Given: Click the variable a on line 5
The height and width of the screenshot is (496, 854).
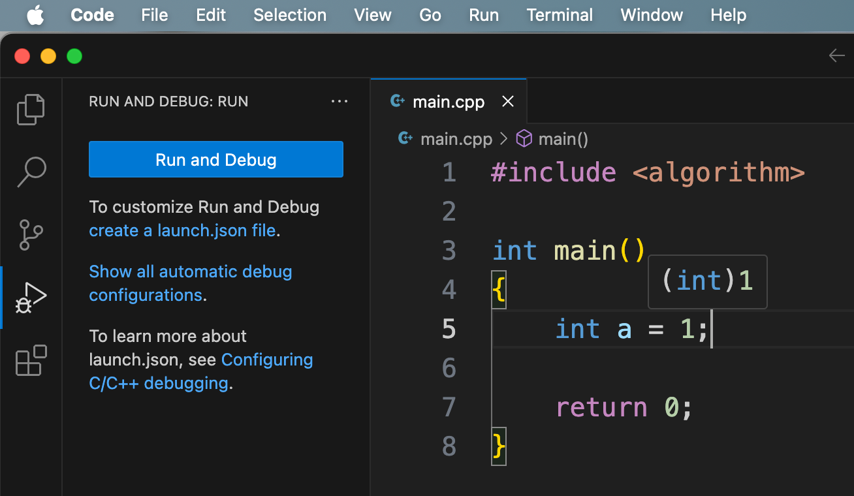Looking at the screenshot, I should pos(624,329).
